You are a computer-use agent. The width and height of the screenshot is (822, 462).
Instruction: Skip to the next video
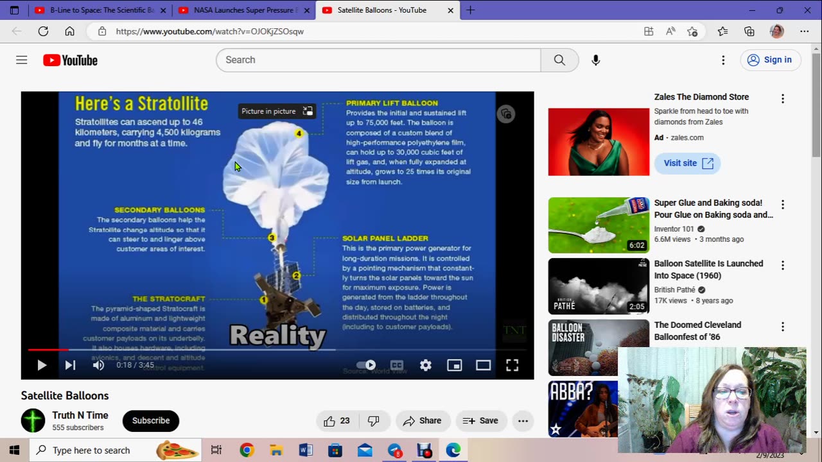[70, 365]
